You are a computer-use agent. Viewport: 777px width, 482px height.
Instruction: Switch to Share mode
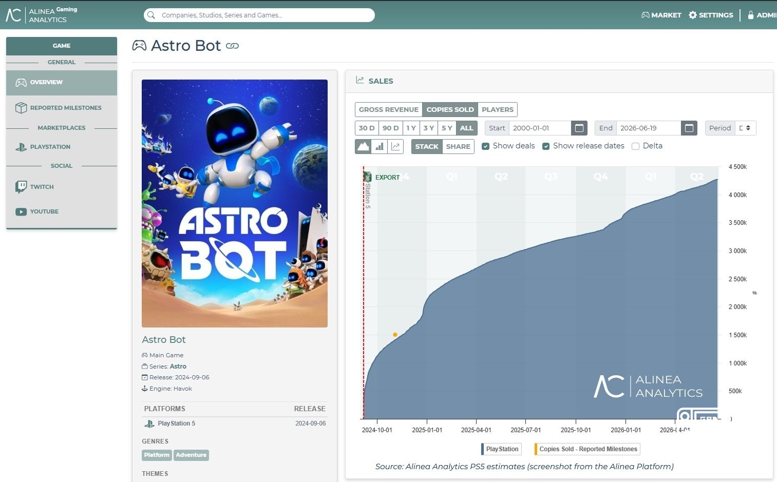458,146
